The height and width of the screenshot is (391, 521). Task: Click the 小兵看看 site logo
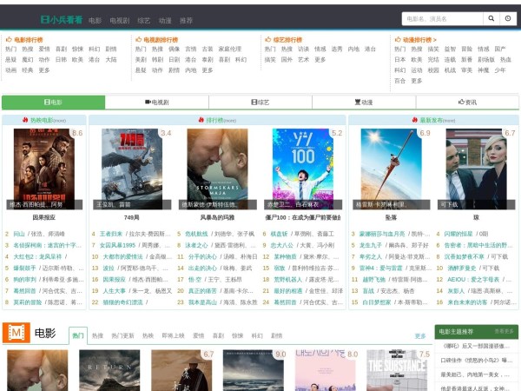click(61, 19)
